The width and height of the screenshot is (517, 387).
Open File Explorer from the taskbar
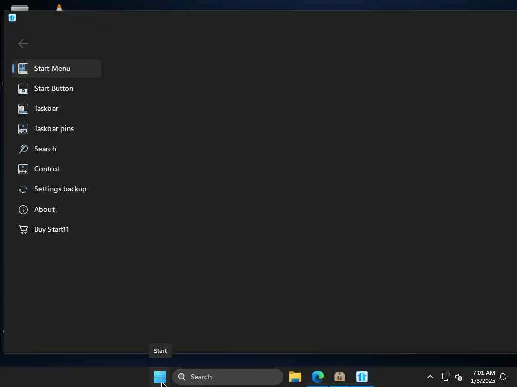tap(295, 377)
